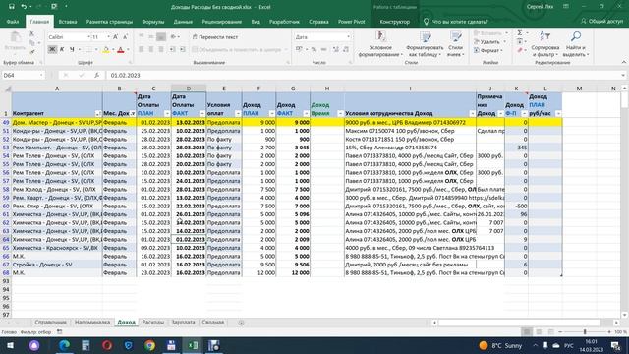Click the Clear eraser icon
Image resolution: width=629 pixels, height=354 pixels.
tap(520, 50)
